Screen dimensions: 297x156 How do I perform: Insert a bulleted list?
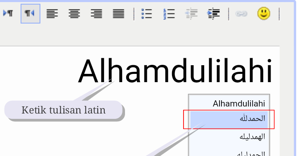pos(146,14)
